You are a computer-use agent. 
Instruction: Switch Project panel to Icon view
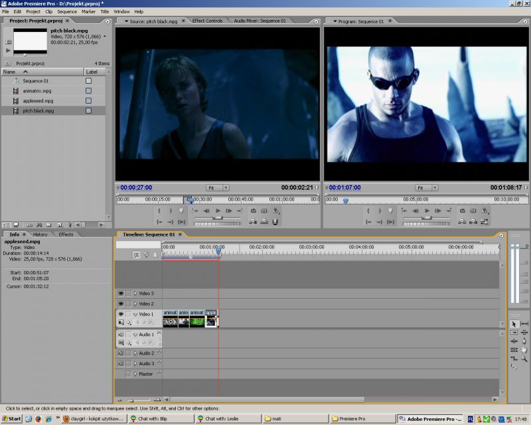(16, 224)
